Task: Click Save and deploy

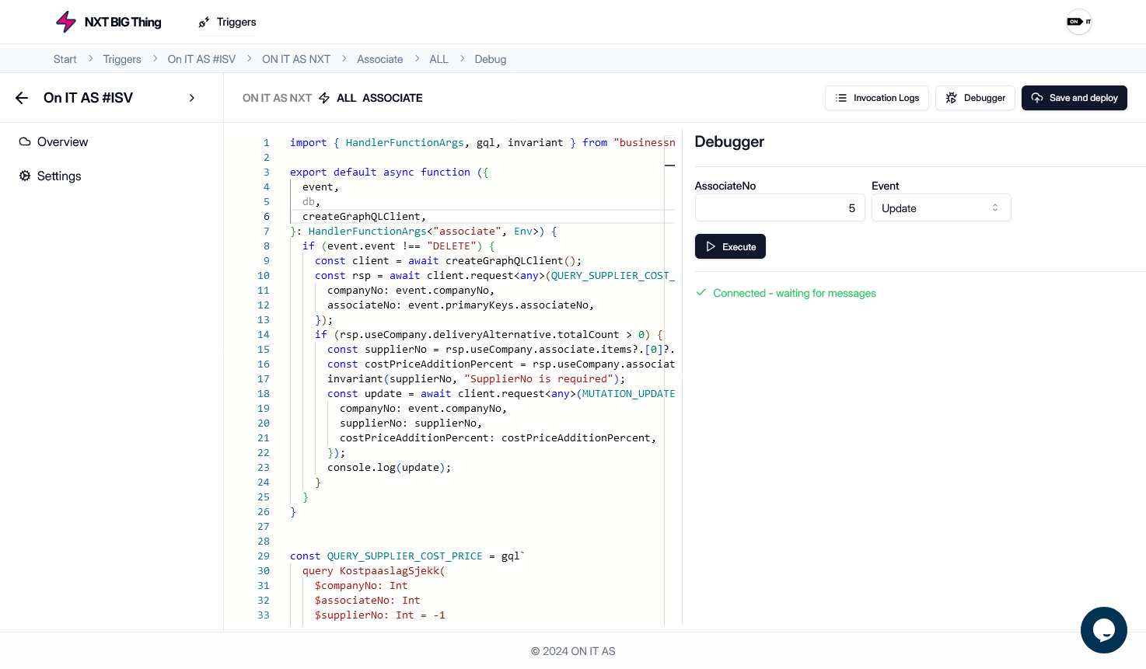Action: pos(1074,98)
